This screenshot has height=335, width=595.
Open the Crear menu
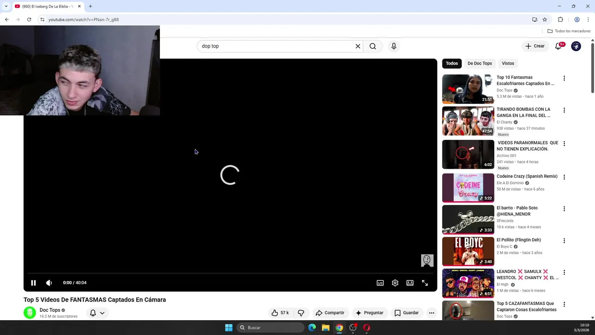(x=535, y=46)
